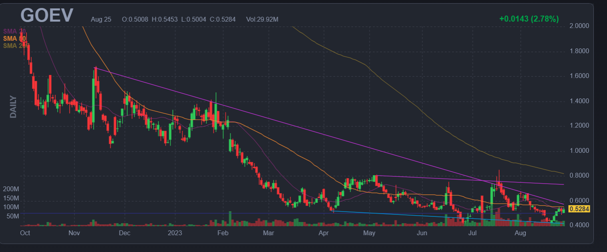The height and width of the screenshot is (252, 607).
Task: Click the yellow 0.5284 current price tag
Action: tap(579, 209)
